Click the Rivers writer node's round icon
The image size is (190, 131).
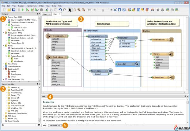coord(171,54)
